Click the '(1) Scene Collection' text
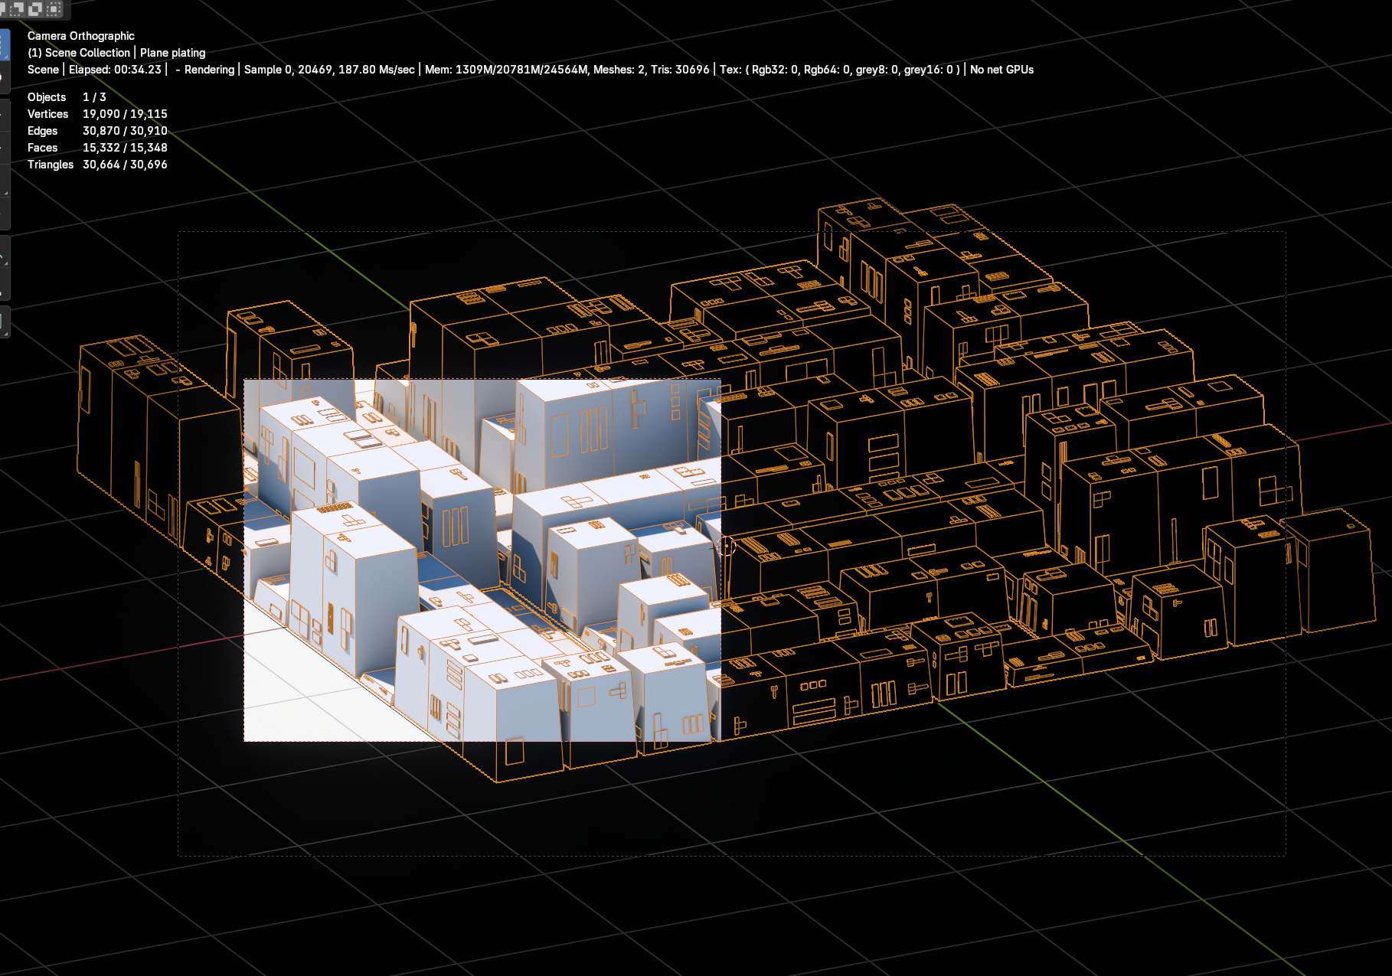Image resolution: width=1392 pixels, height=976 pixels. 79,53
